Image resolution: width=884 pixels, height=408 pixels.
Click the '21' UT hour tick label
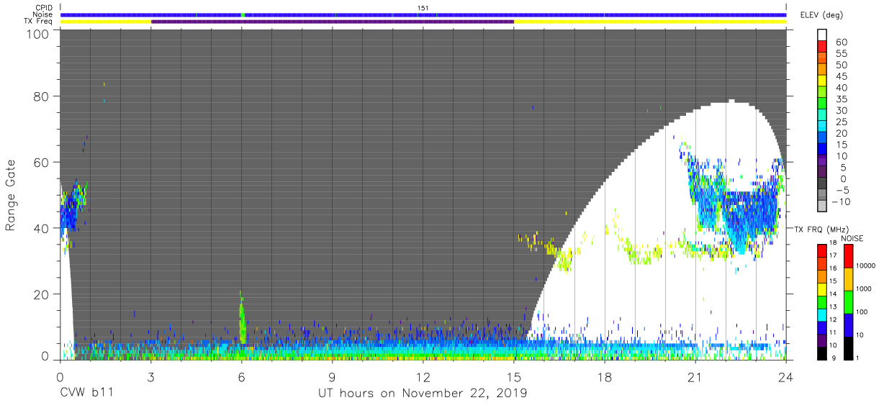point(695,377)
